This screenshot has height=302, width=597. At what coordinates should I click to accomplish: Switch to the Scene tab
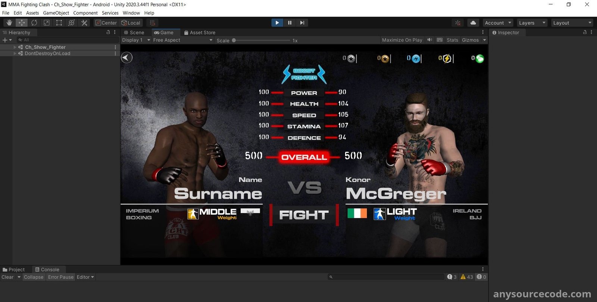(134, 32)
